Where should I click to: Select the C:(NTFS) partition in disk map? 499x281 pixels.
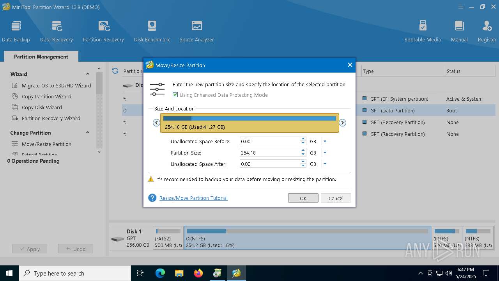click(x=308, y=238)
